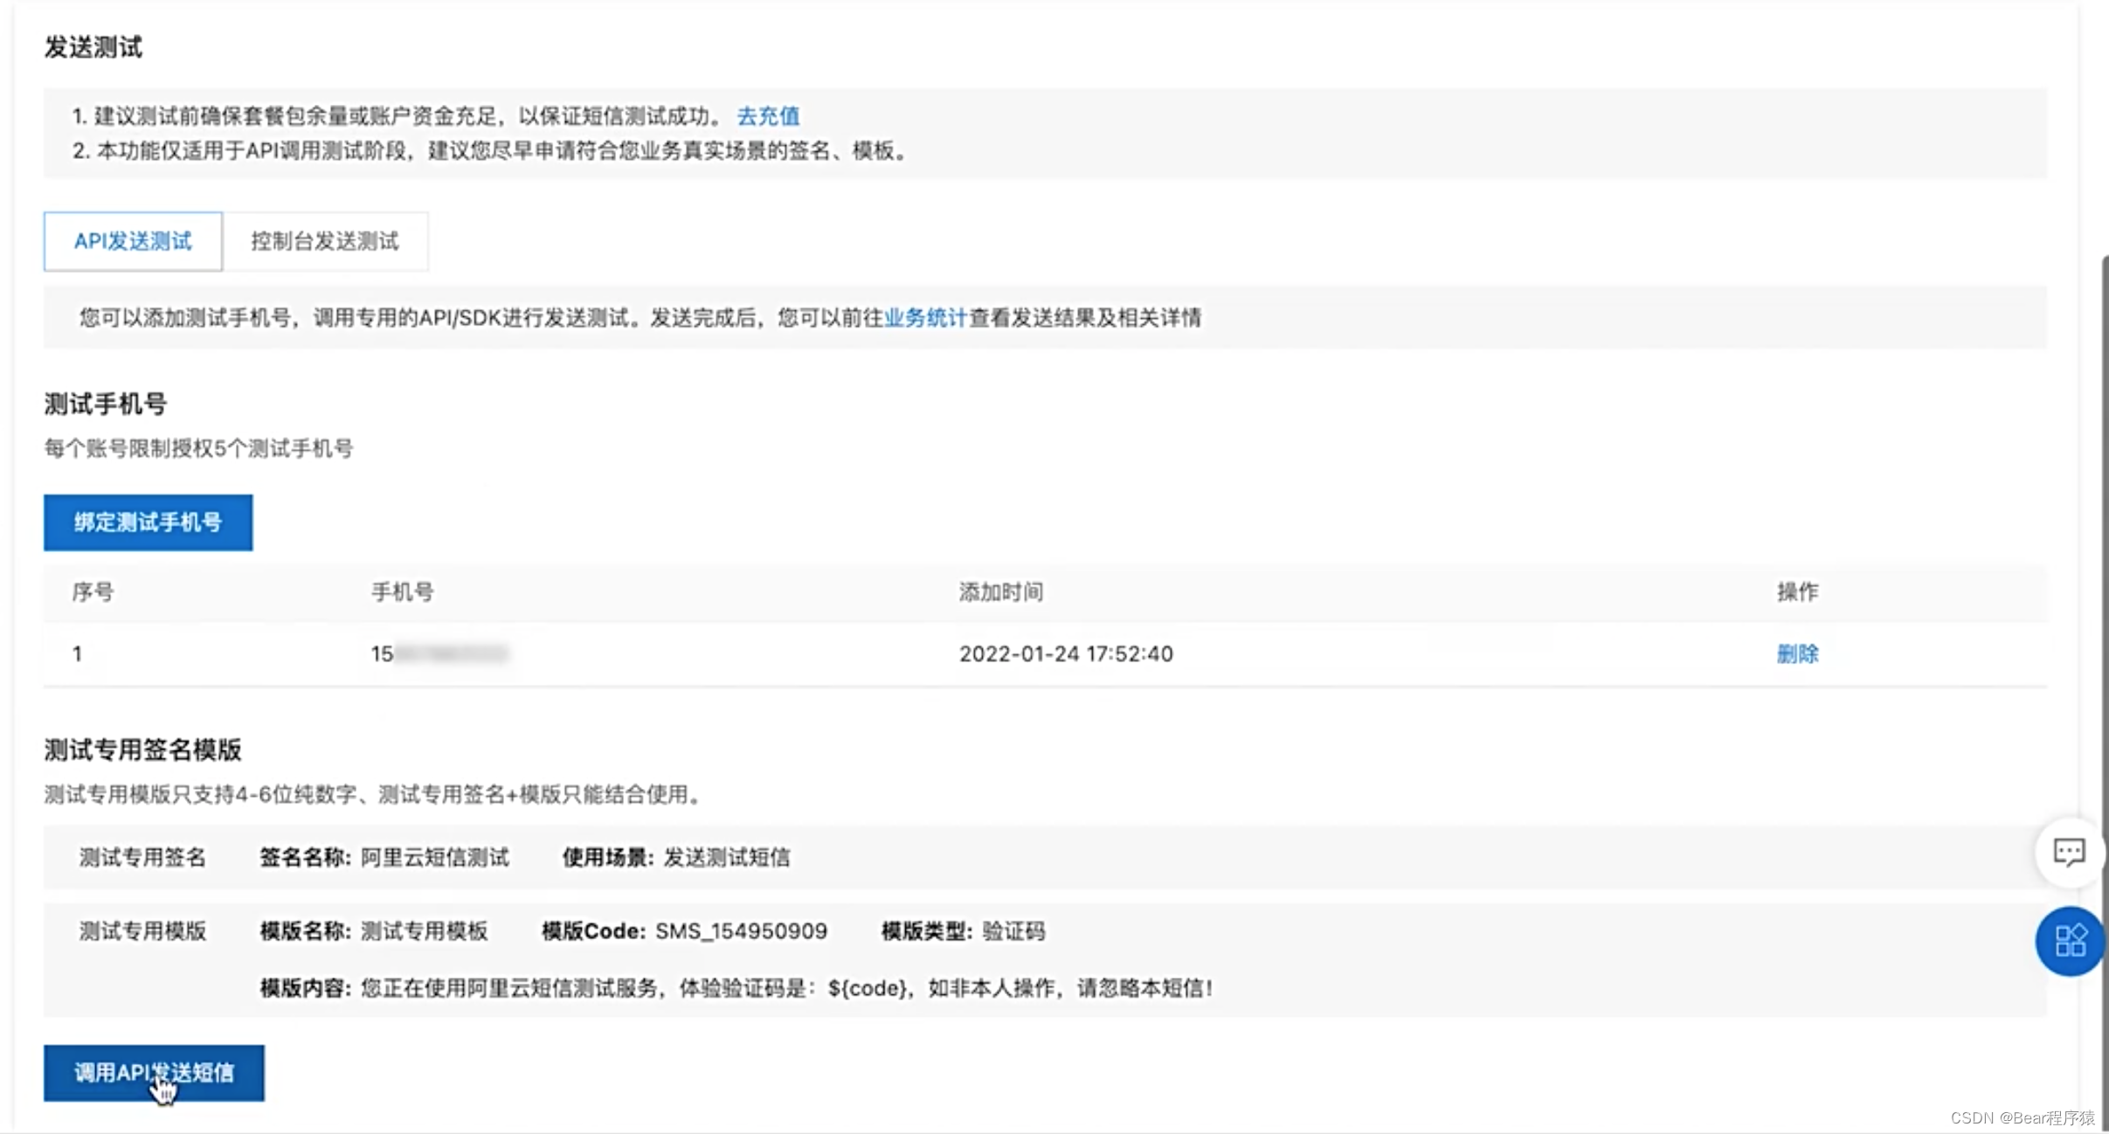
Task: Open the blue app-grid widget icon
Action: [2070, 941]
